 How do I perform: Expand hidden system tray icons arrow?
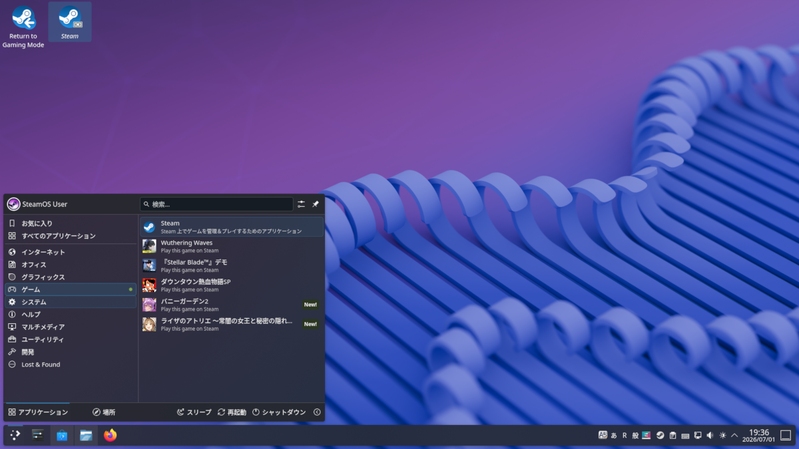pyautogui.click(x=734, y=435)
